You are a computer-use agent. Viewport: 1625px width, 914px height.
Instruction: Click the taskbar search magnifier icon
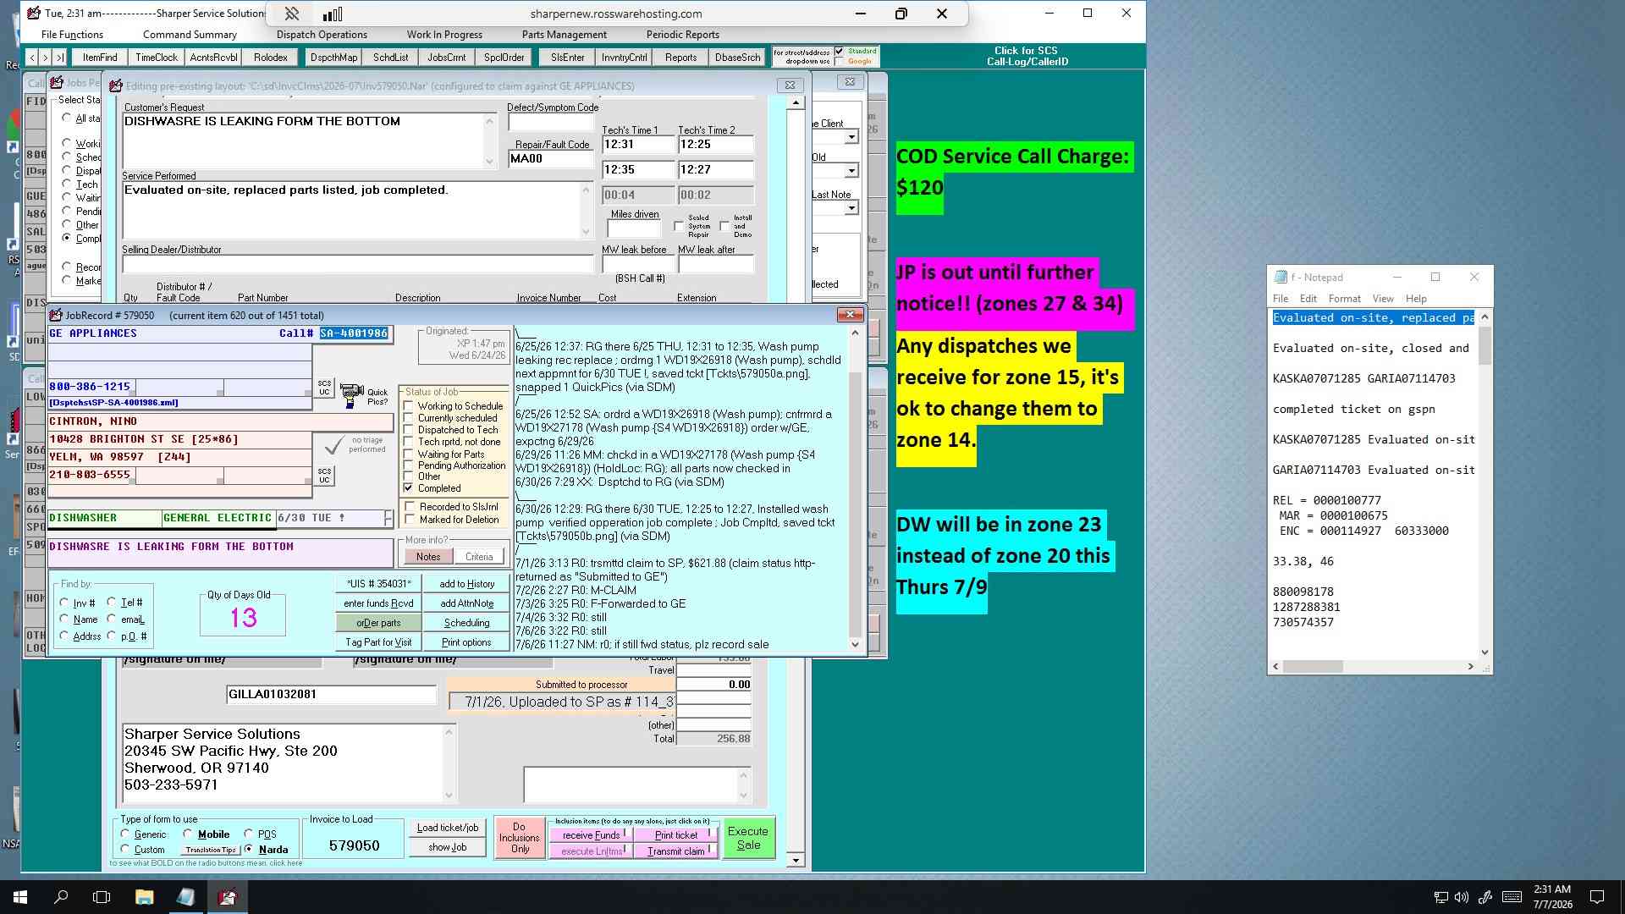pos(61,897)
